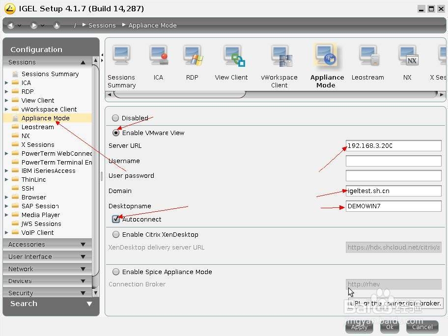The width and height of the screenshot is (448, 336).
Task: Expand the PowerTerm WebConnect node arrow
Action: pos(6,154)
